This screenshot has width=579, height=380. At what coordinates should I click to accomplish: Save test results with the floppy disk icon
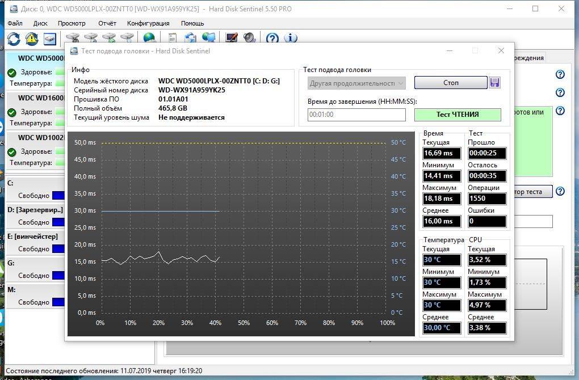click(495, 83)
